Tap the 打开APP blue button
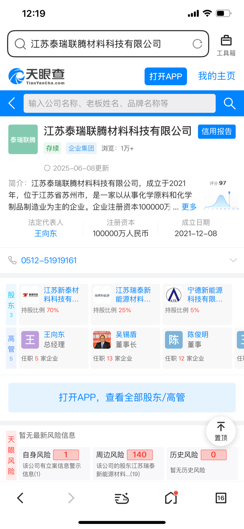 click(x=166, y=76)
